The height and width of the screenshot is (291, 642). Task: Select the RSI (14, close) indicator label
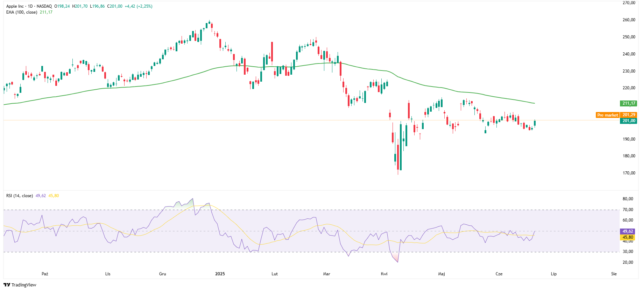pos(20,196)
